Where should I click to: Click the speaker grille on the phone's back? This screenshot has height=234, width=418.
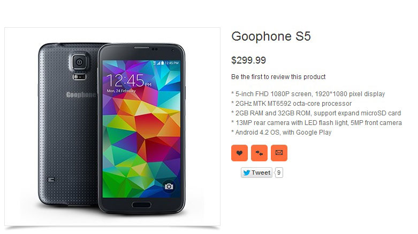click(x=51, y=180)
